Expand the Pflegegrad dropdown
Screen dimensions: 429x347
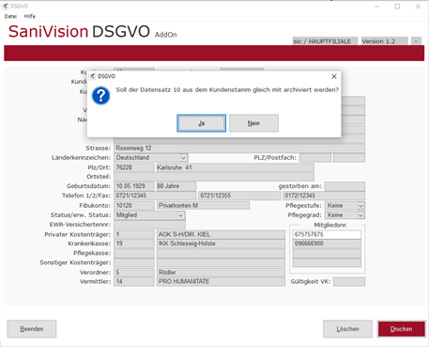point(360,215)
